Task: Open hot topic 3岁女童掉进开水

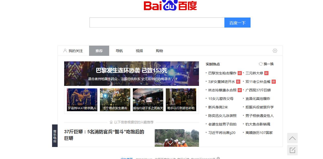Action: (x=222, y=82)
